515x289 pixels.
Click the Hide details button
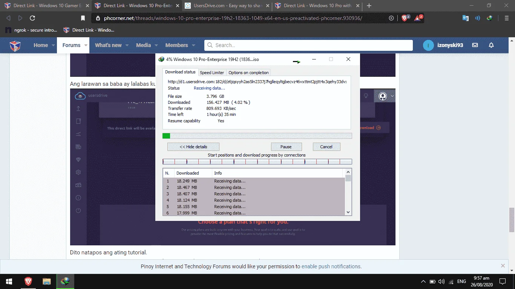[193, 147]
